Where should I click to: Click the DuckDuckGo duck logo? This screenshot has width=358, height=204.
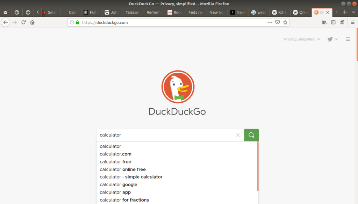[178, 87]
